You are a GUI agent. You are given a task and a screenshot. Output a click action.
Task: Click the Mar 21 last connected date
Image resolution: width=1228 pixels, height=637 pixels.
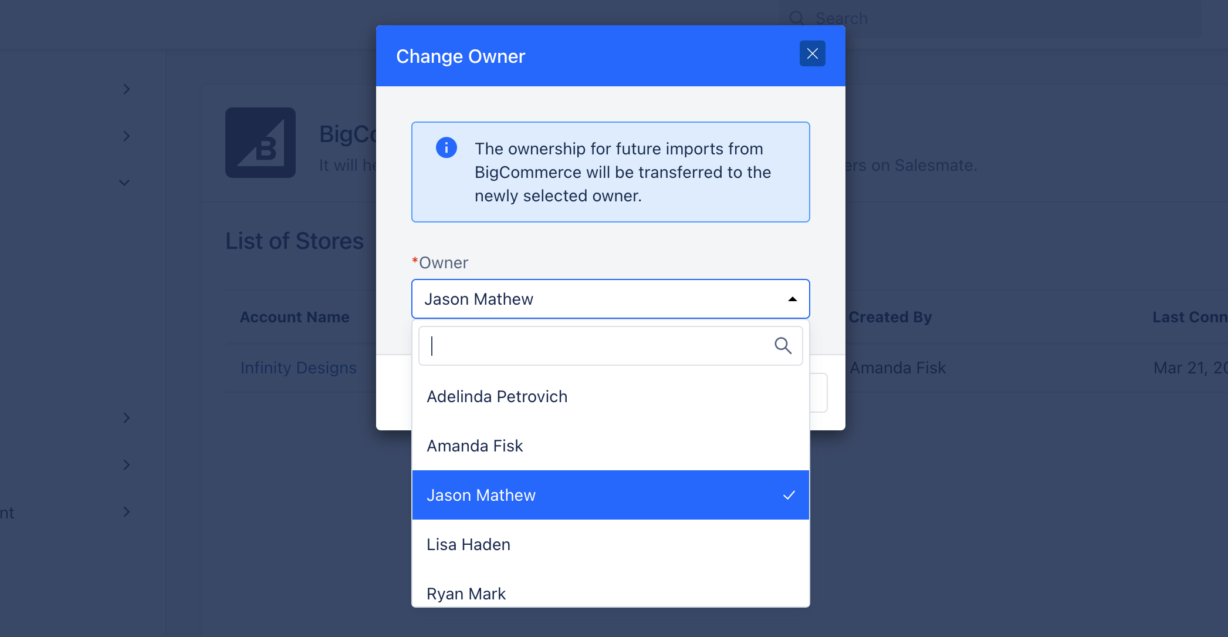point(1190,368)
